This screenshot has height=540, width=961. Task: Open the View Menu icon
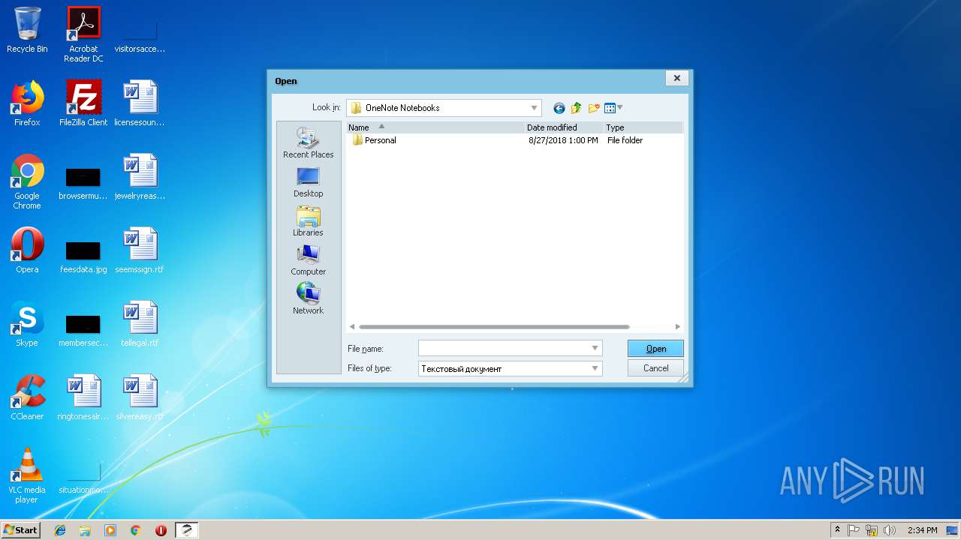[x=610, y=108]
